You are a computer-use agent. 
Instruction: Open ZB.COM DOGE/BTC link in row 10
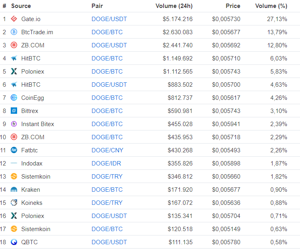point(107,137)
